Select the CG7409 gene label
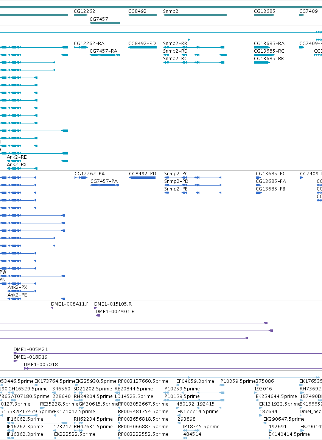 pos(308,11)
